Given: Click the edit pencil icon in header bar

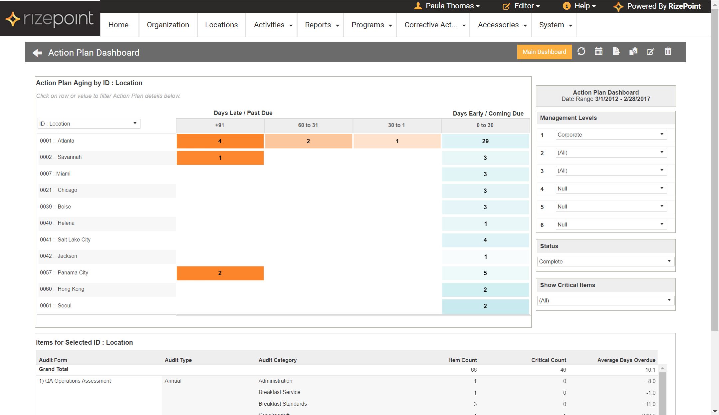Looking at the screenshot, I should 650,52.
